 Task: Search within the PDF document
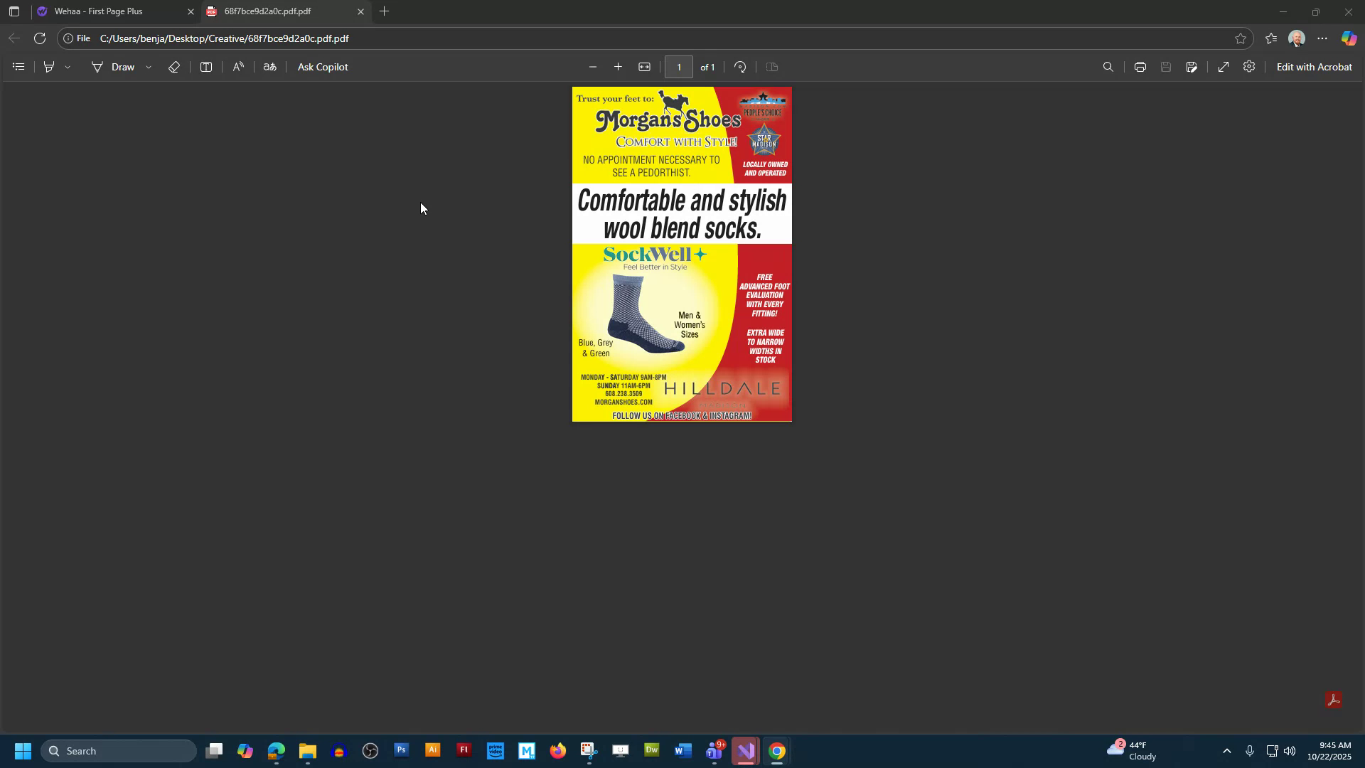pos(1108,66)
